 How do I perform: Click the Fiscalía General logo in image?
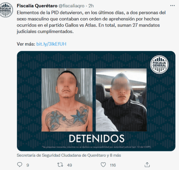tap(159, 65)
